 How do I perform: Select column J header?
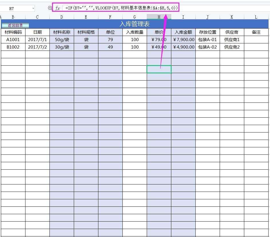coord(207,17)
